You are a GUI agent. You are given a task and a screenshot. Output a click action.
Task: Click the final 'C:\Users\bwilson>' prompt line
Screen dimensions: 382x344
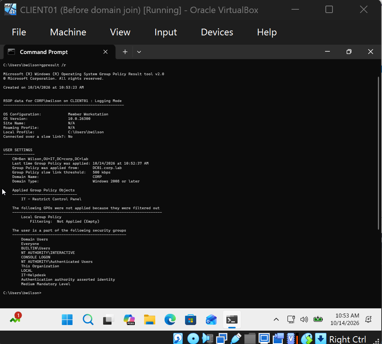coord(22,293)
